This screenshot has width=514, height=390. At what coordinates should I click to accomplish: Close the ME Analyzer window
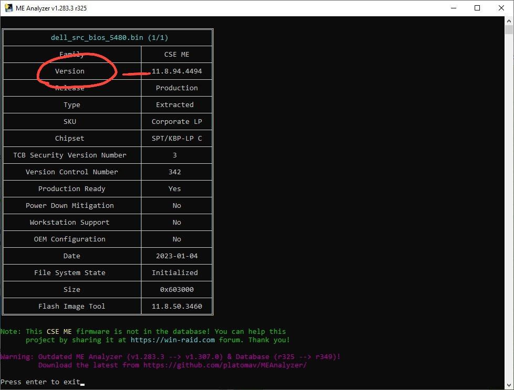[x=501, y=8]
